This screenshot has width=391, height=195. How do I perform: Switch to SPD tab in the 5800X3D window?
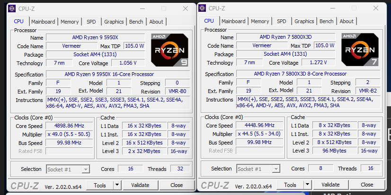[x=282, y=21]
